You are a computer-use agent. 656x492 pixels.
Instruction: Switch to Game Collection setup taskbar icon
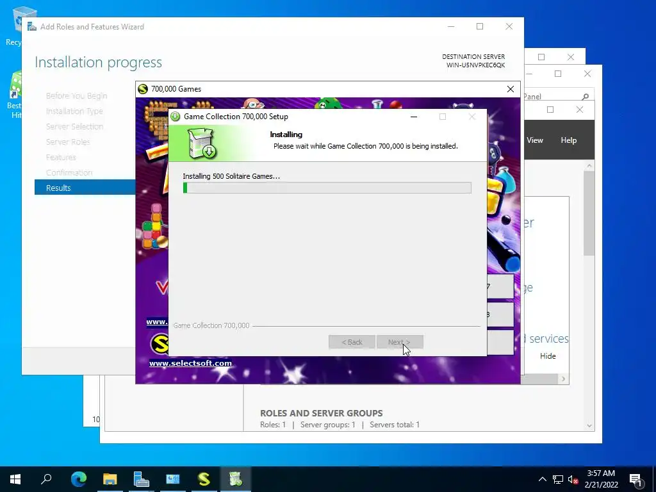[236, 479]
